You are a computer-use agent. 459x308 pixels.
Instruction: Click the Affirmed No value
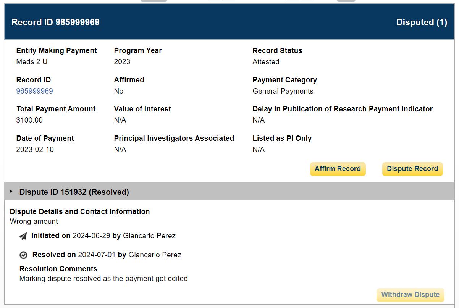[118, 91]
